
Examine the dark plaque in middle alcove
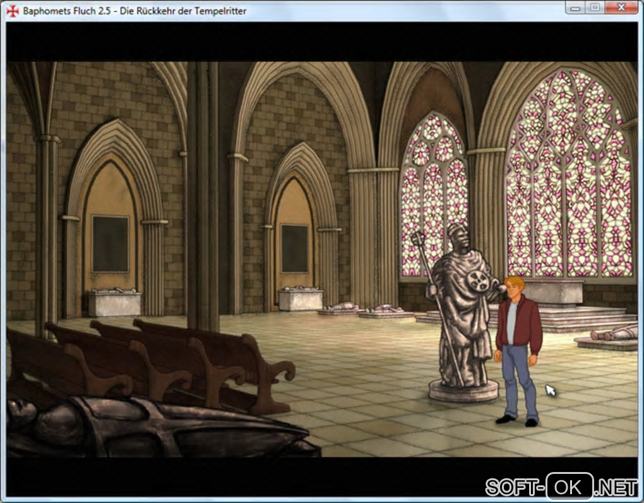pos(294,249)
